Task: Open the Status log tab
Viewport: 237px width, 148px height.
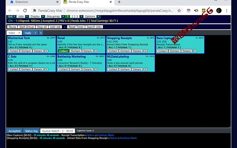Action: coord(31,131)
